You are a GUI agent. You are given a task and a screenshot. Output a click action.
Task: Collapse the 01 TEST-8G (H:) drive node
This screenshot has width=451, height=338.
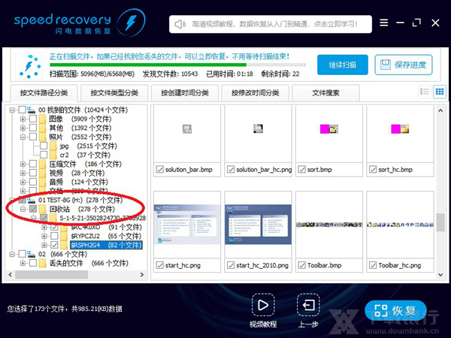pyautogui.click(x=13, y=200)
